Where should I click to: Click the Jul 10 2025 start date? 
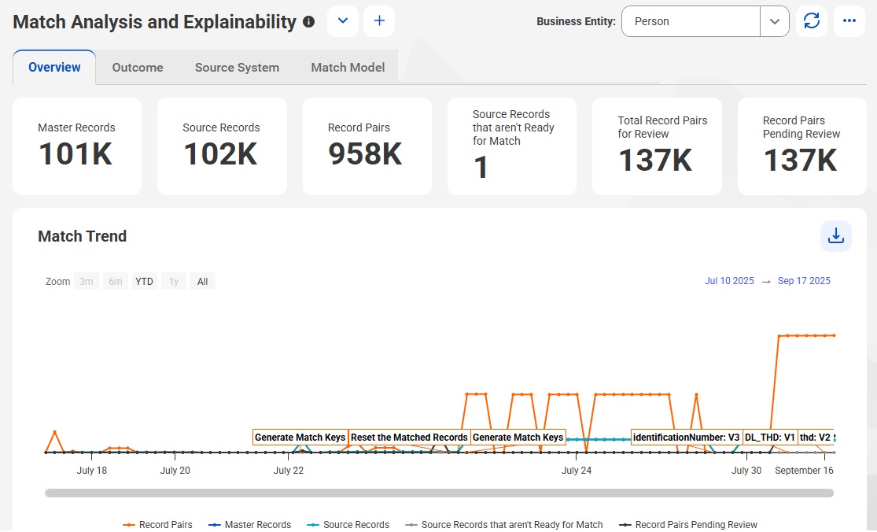[729, 281]
